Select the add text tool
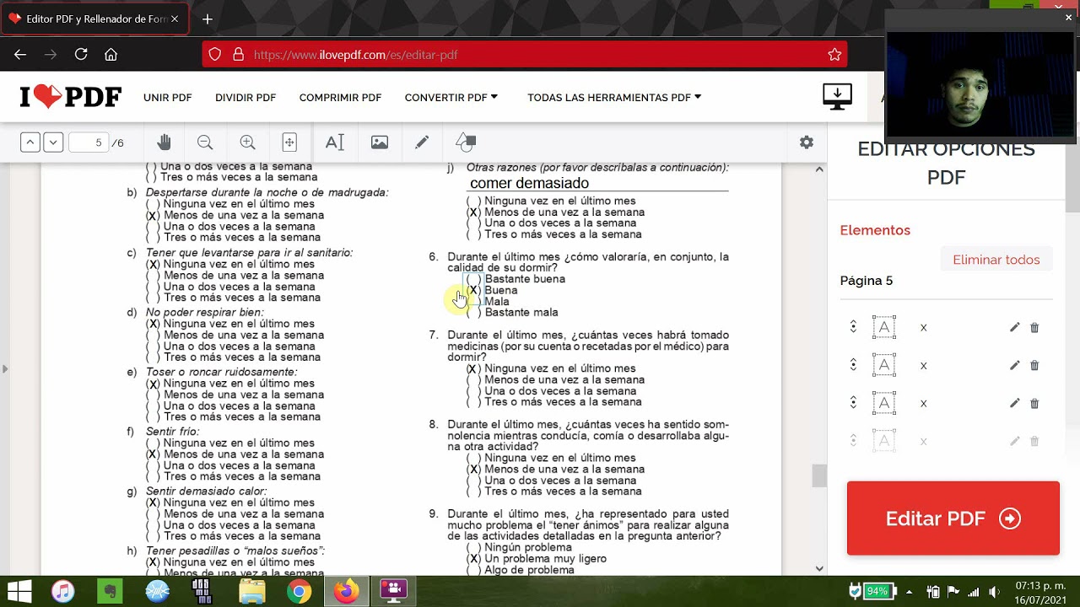The image size is (1080, 607). click(335, 142)
